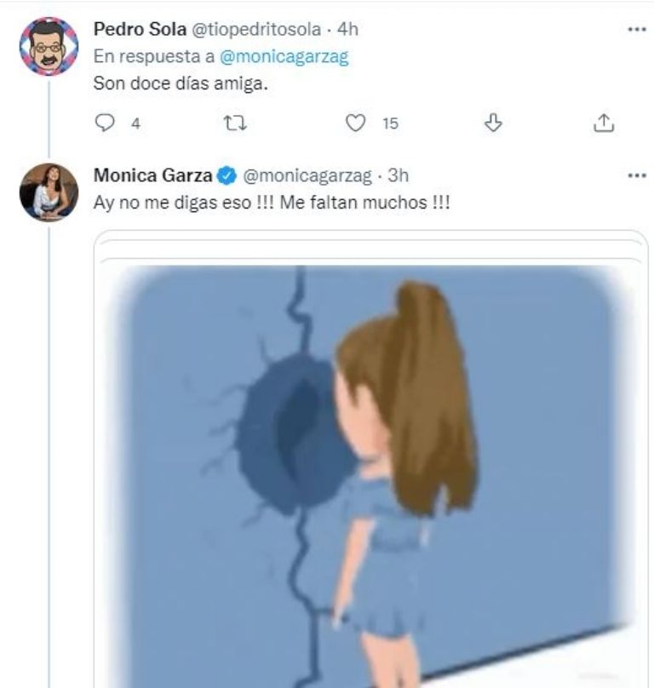Click the reply icon on Pedro Sola's tweet
Viewport: 654px width, 688px height.
tap(104, 123)
